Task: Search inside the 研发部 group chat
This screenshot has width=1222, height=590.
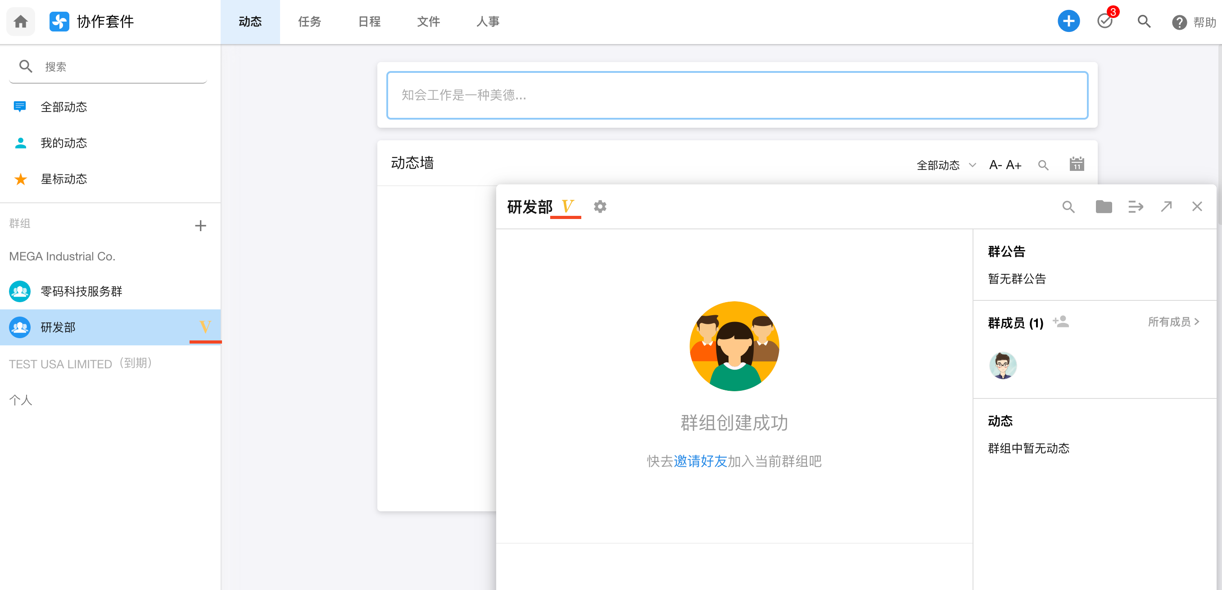Action: coord(1068,206)
